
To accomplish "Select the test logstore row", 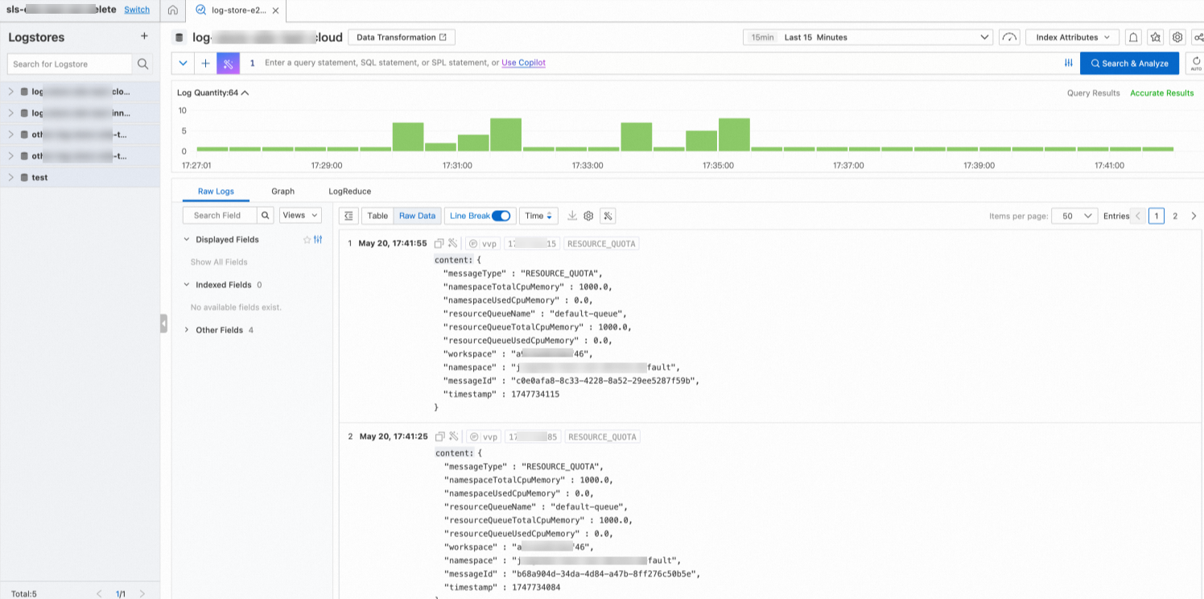I will click(80, 177).
